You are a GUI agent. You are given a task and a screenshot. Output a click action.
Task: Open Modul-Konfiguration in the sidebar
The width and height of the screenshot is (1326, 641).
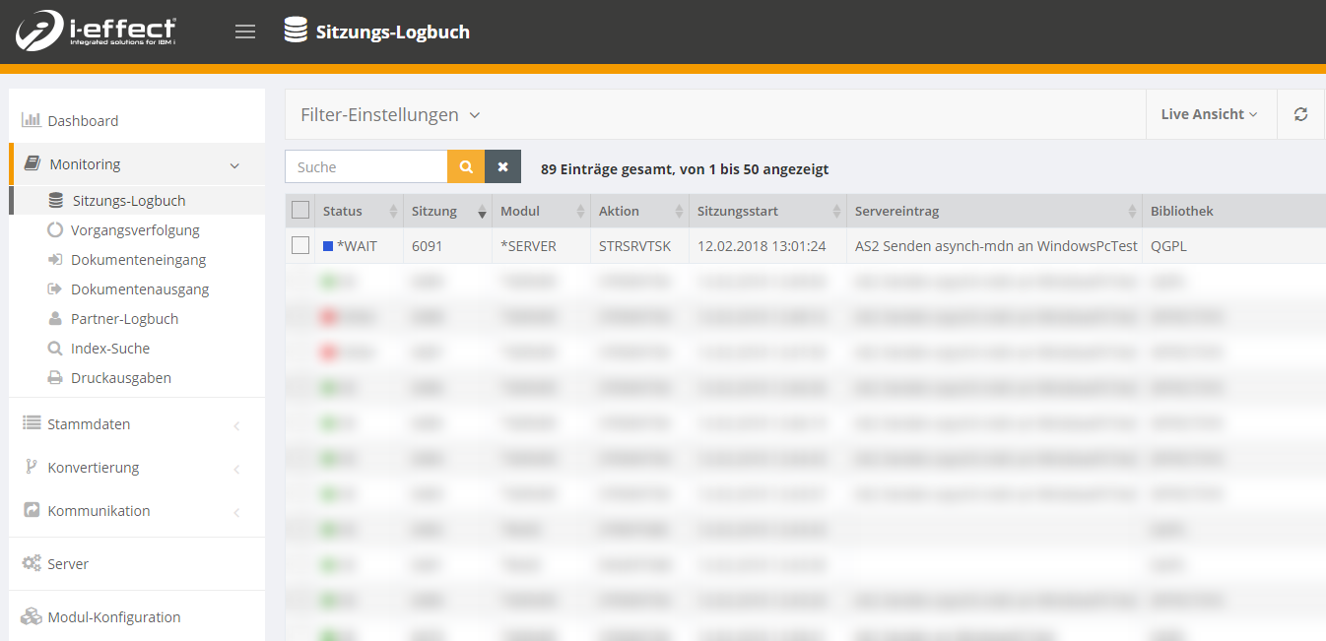pyautogui.click(x=113, y=617)
